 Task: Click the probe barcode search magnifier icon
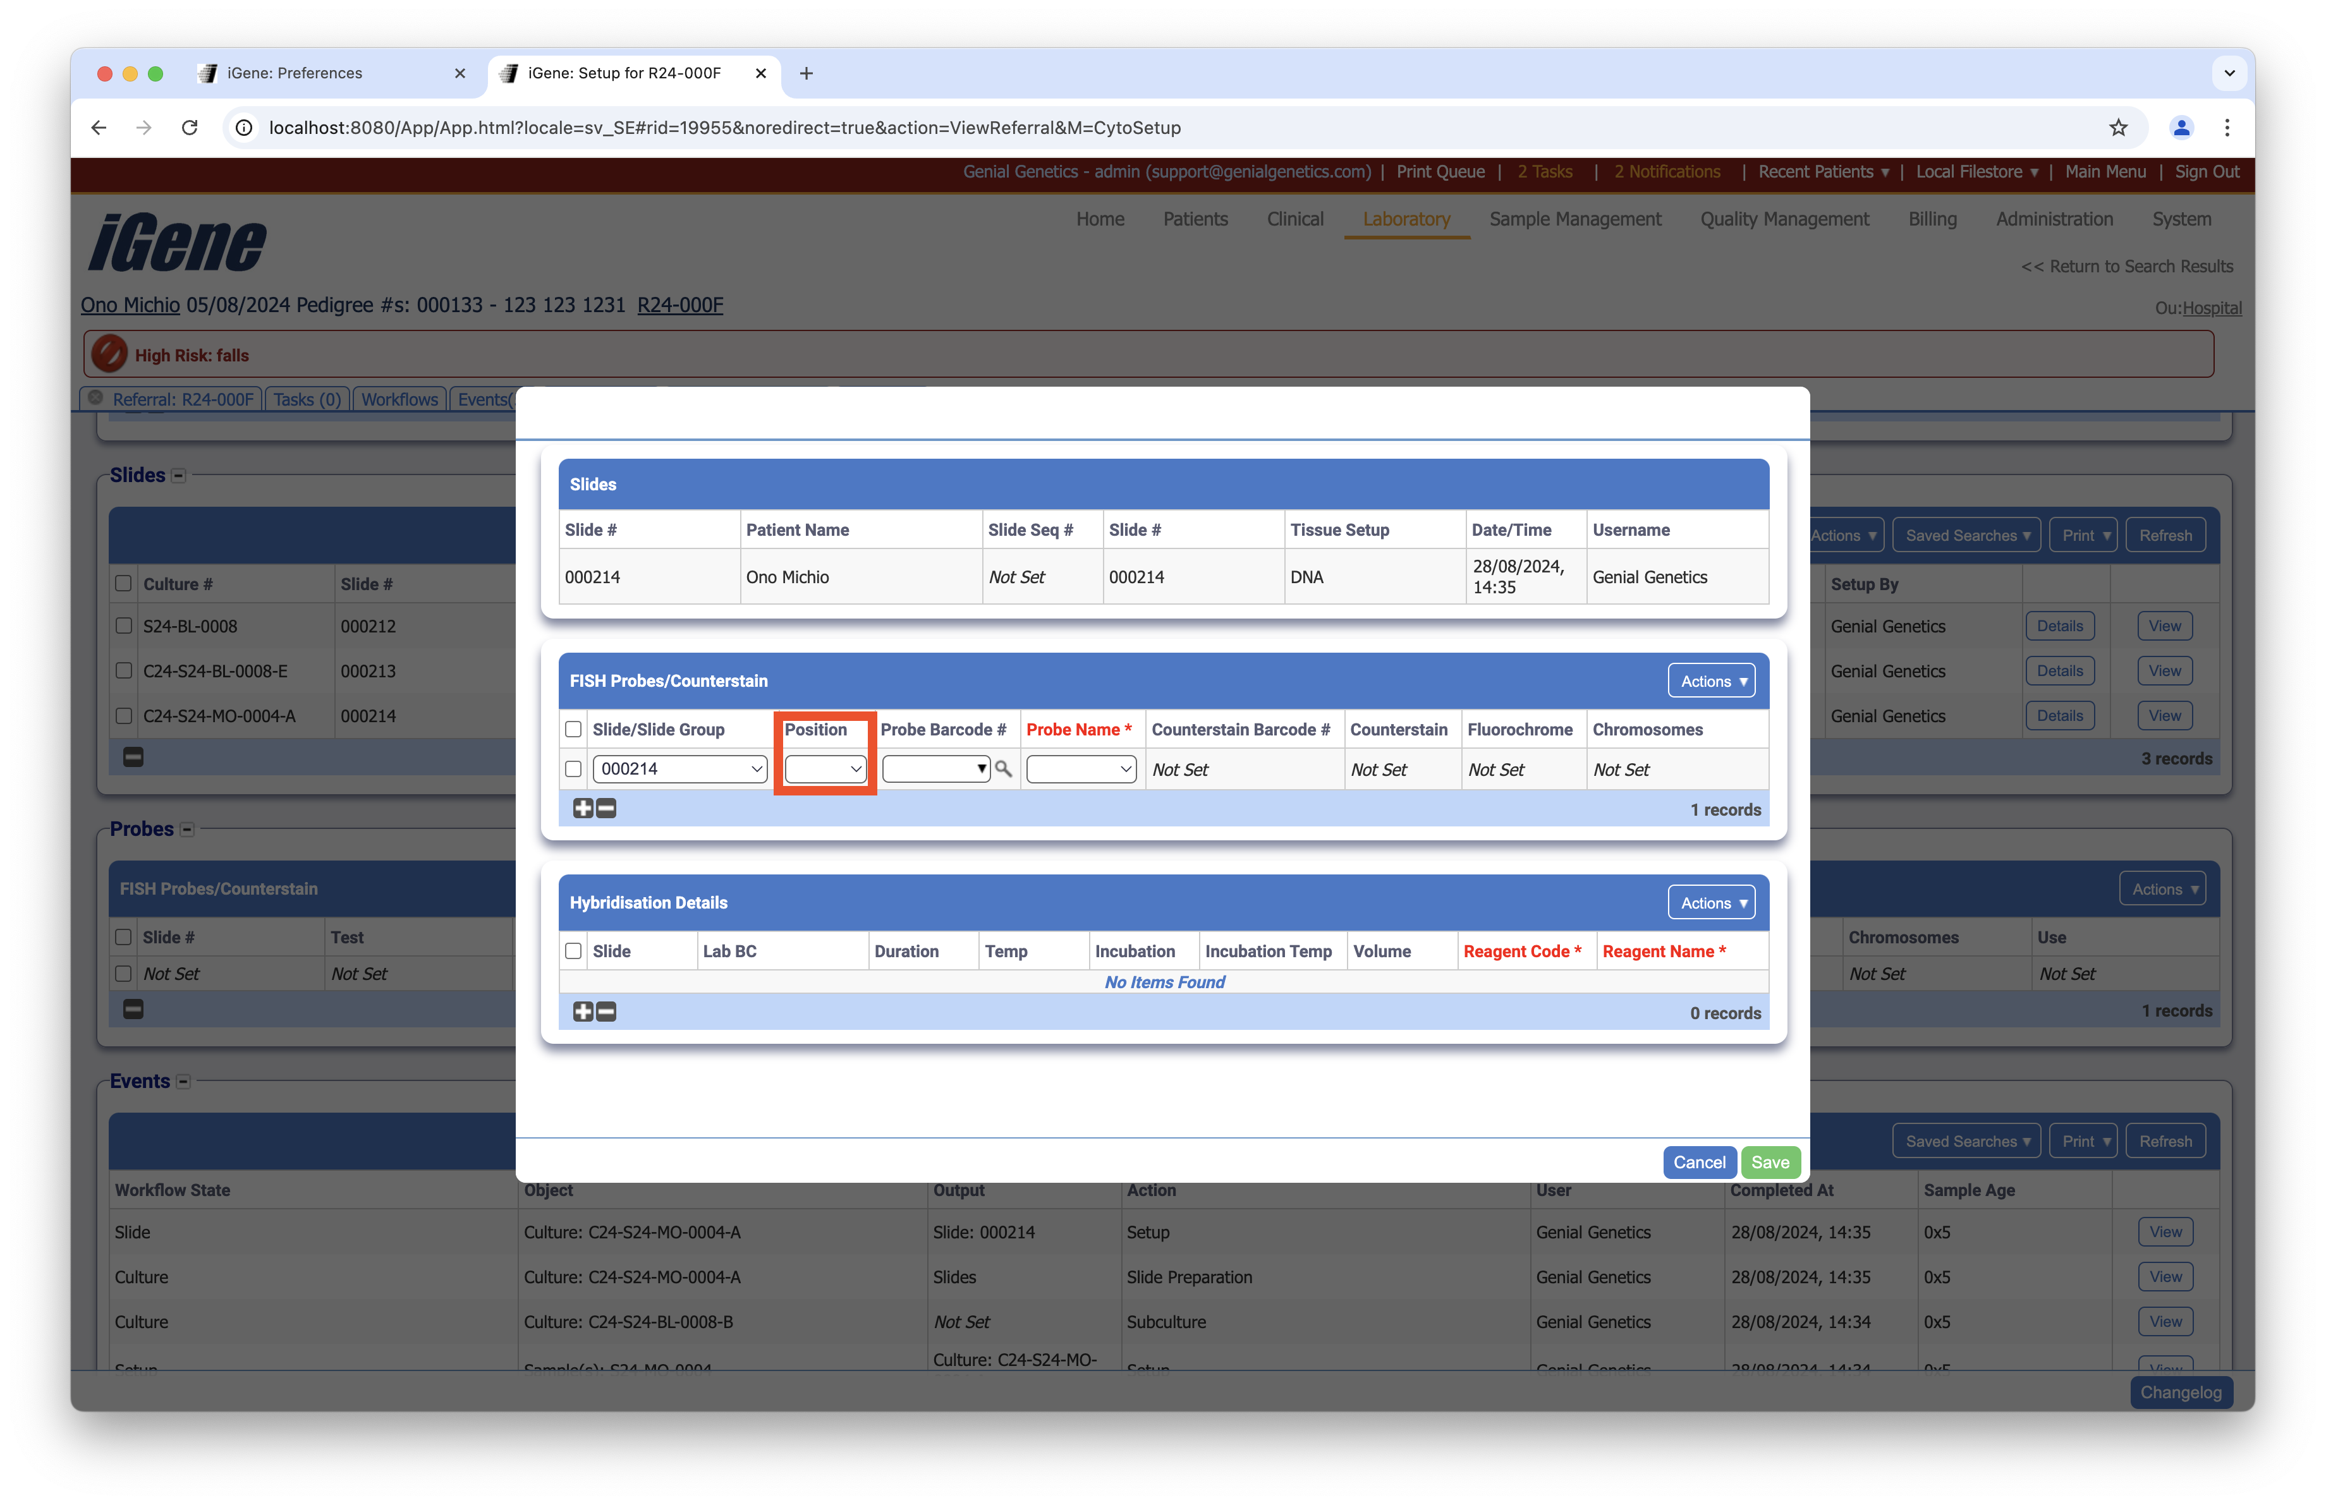click(1002, 769)
